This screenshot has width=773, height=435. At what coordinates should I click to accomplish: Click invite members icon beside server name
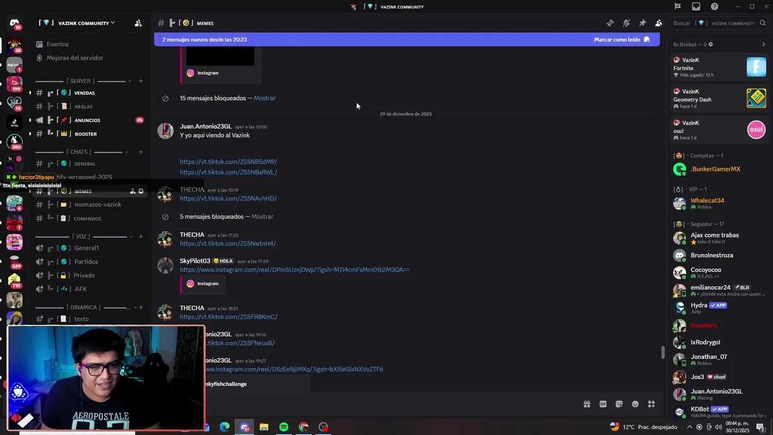tap(138, 23)
